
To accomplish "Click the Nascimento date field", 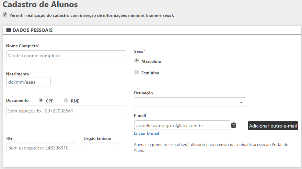I will tap(28, 82).
